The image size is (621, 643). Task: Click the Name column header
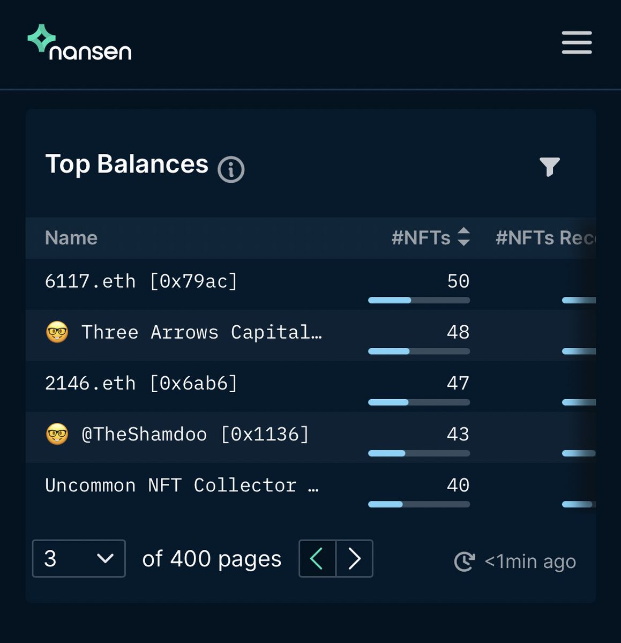coord(71,237)
